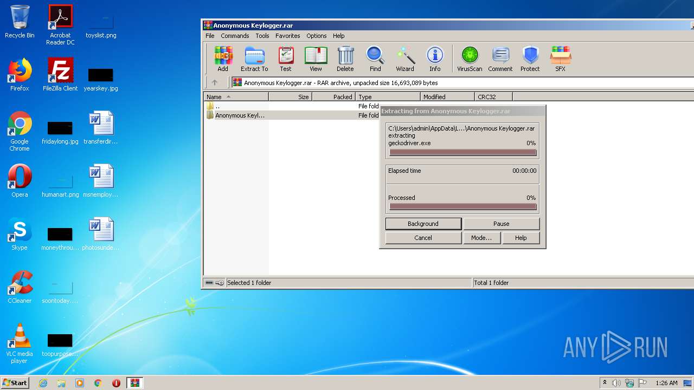Open the File menu
694x390 pixels.
pos(210,36)
